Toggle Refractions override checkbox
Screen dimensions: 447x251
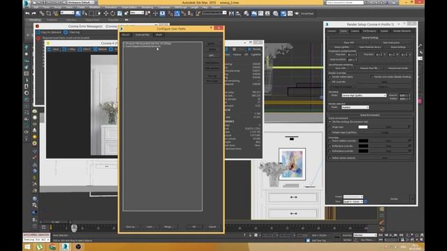(x=330, y=151)
